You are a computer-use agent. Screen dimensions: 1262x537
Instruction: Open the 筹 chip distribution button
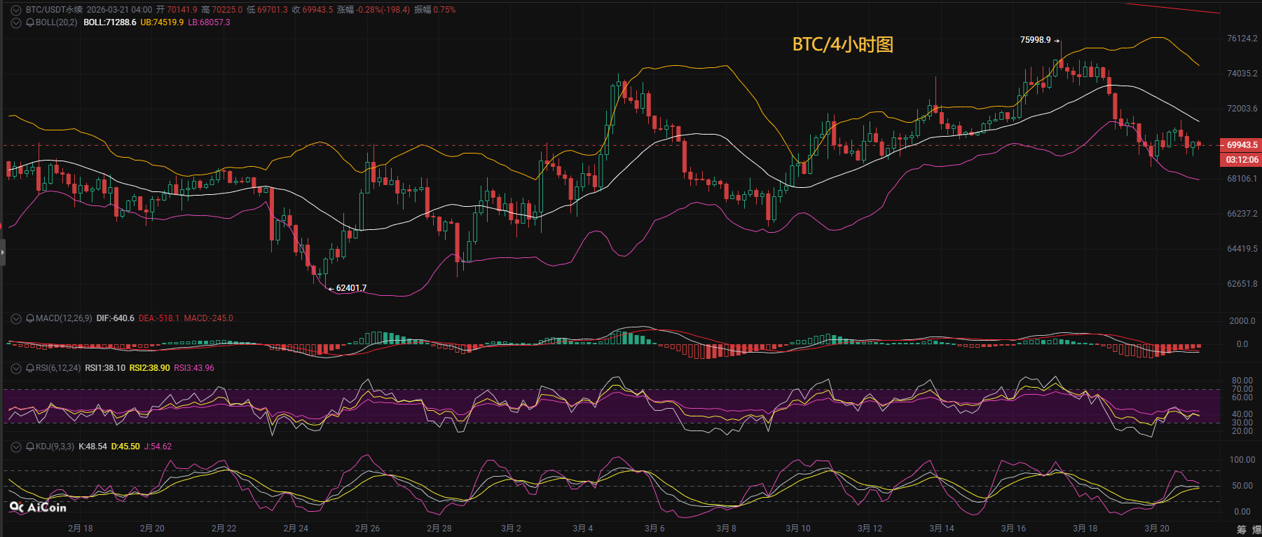pos(1241,529)
